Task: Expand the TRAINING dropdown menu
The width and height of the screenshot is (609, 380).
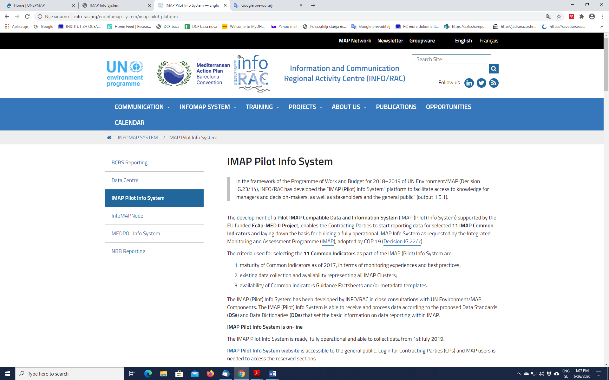Action: 262,107
